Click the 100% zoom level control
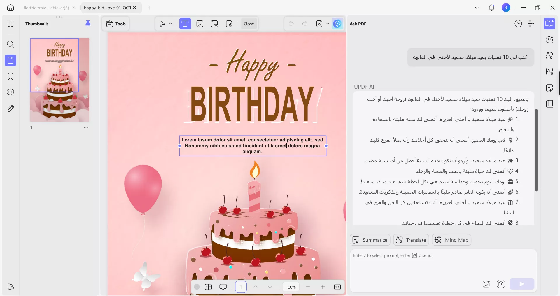 click(290, 287)
